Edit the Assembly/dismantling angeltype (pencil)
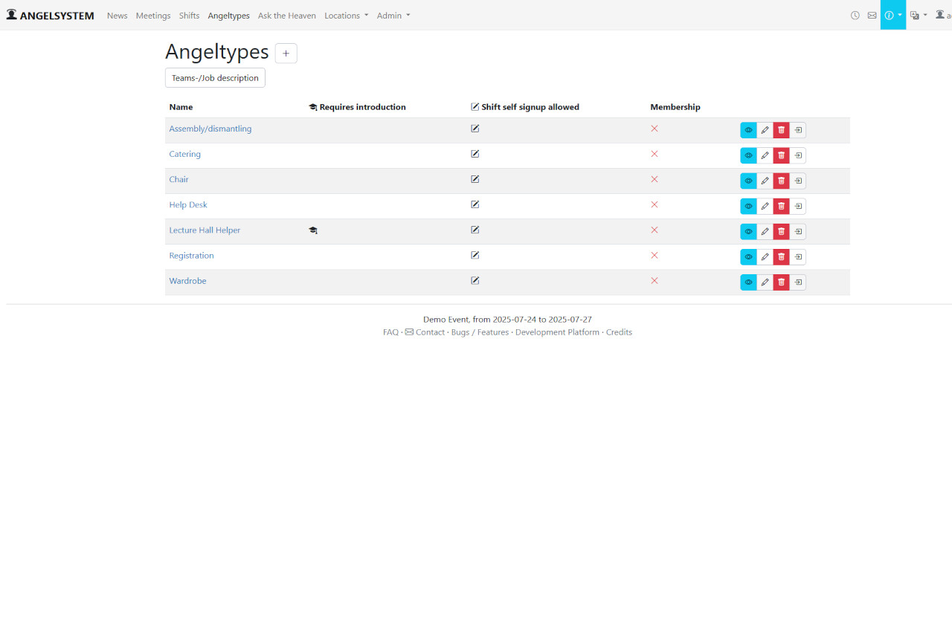Image resolution: width=952 pixels, height=634 pixels. (x=765, y=130)
